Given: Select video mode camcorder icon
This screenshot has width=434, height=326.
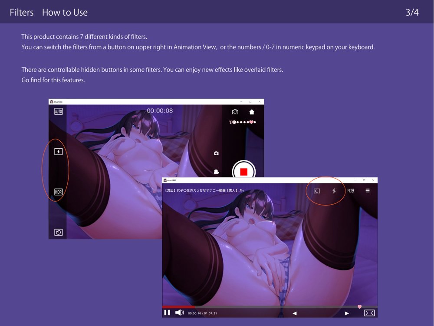Looking at the screenshot, I should (x=217, y=172).
